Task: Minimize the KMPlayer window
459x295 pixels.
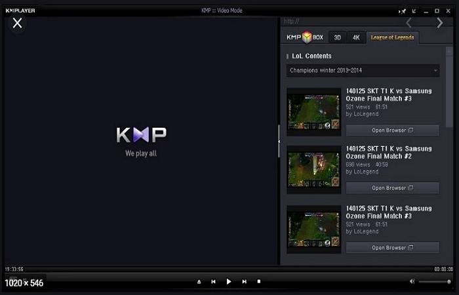Action: [x=426, y=11]
